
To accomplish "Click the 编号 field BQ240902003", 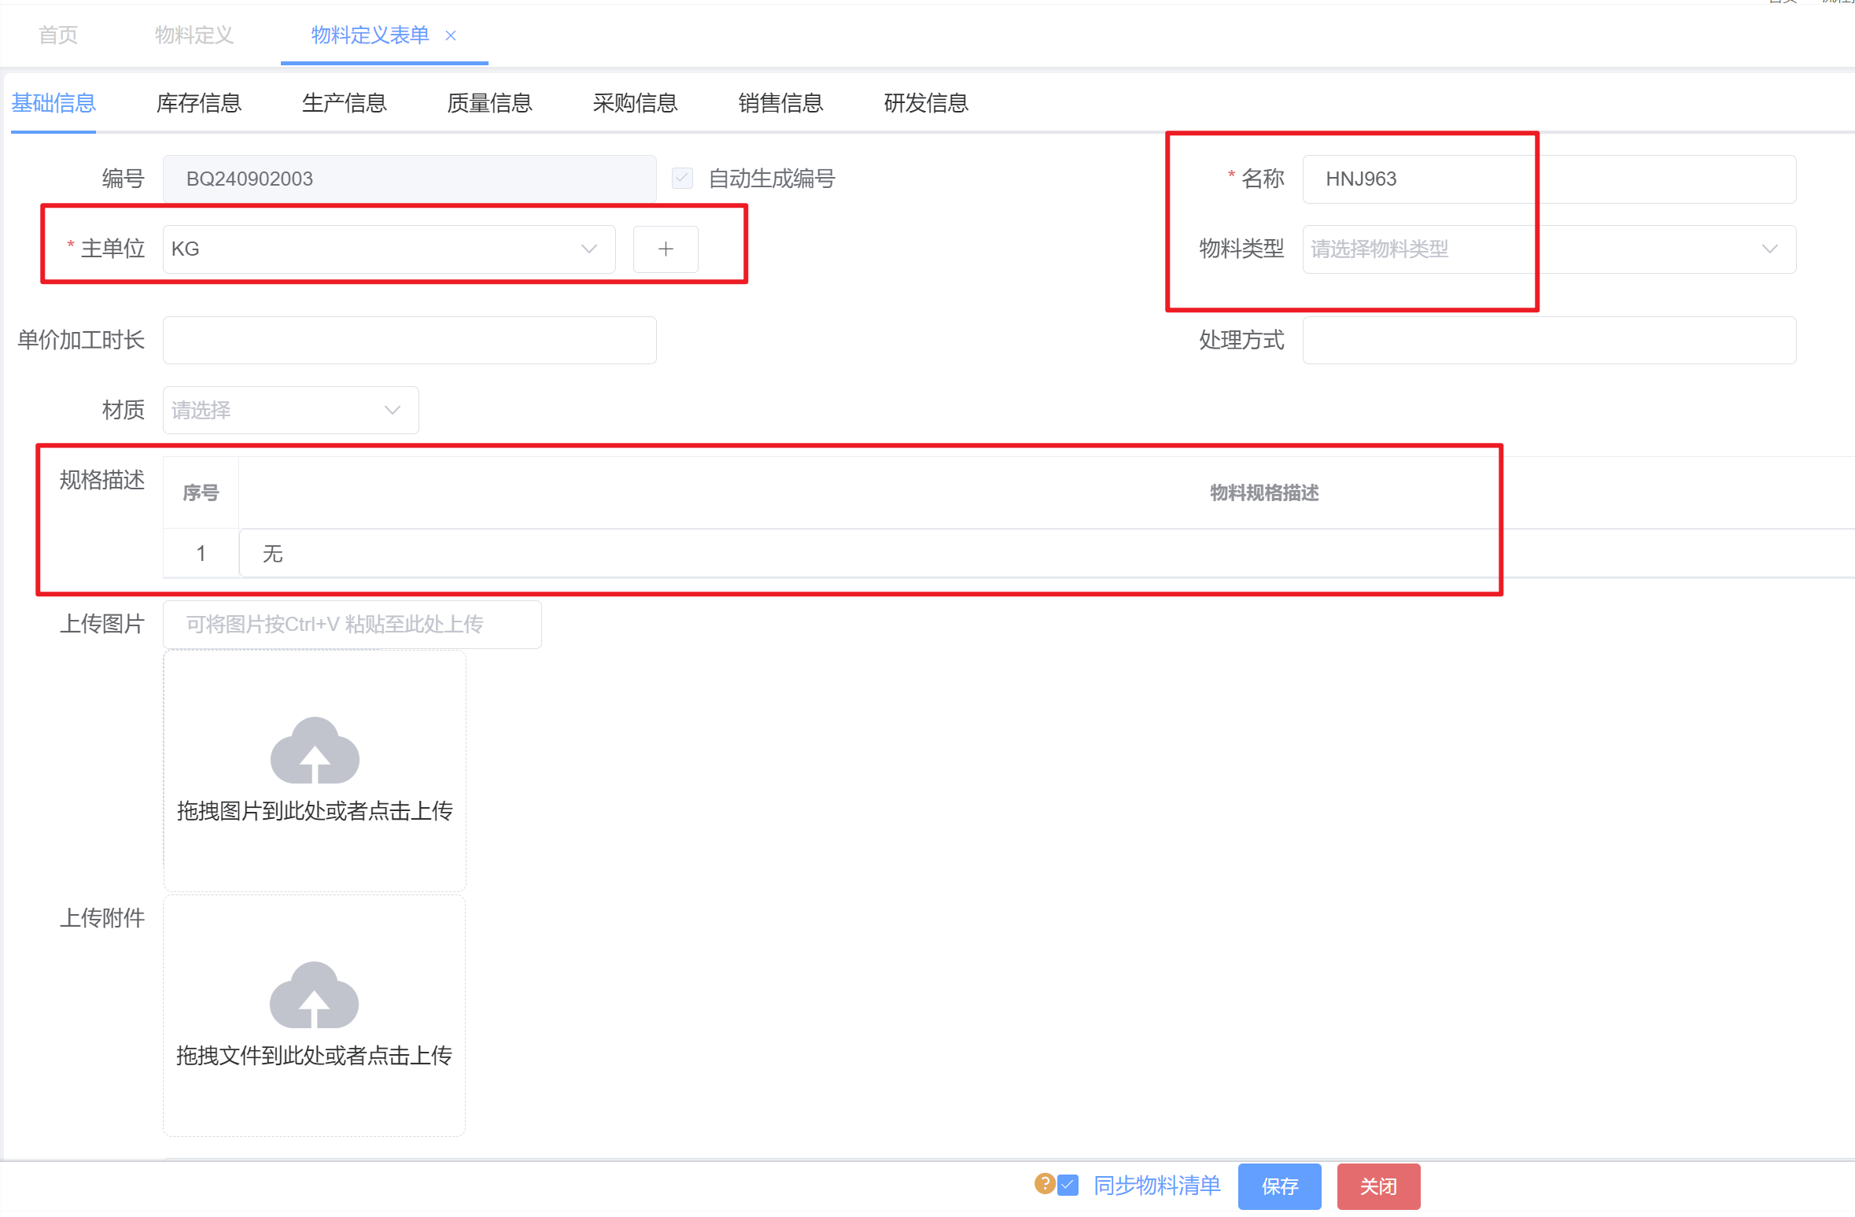I will pyautogui.click(x=409, y=179).
